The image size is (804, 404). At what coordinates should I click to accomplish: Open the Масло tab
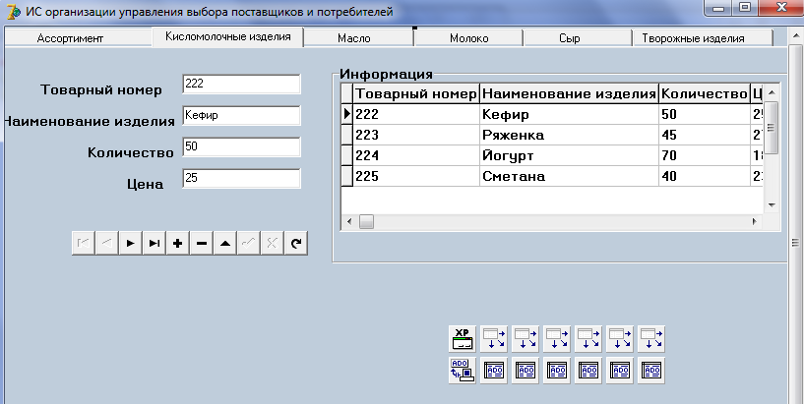point(358,38)
